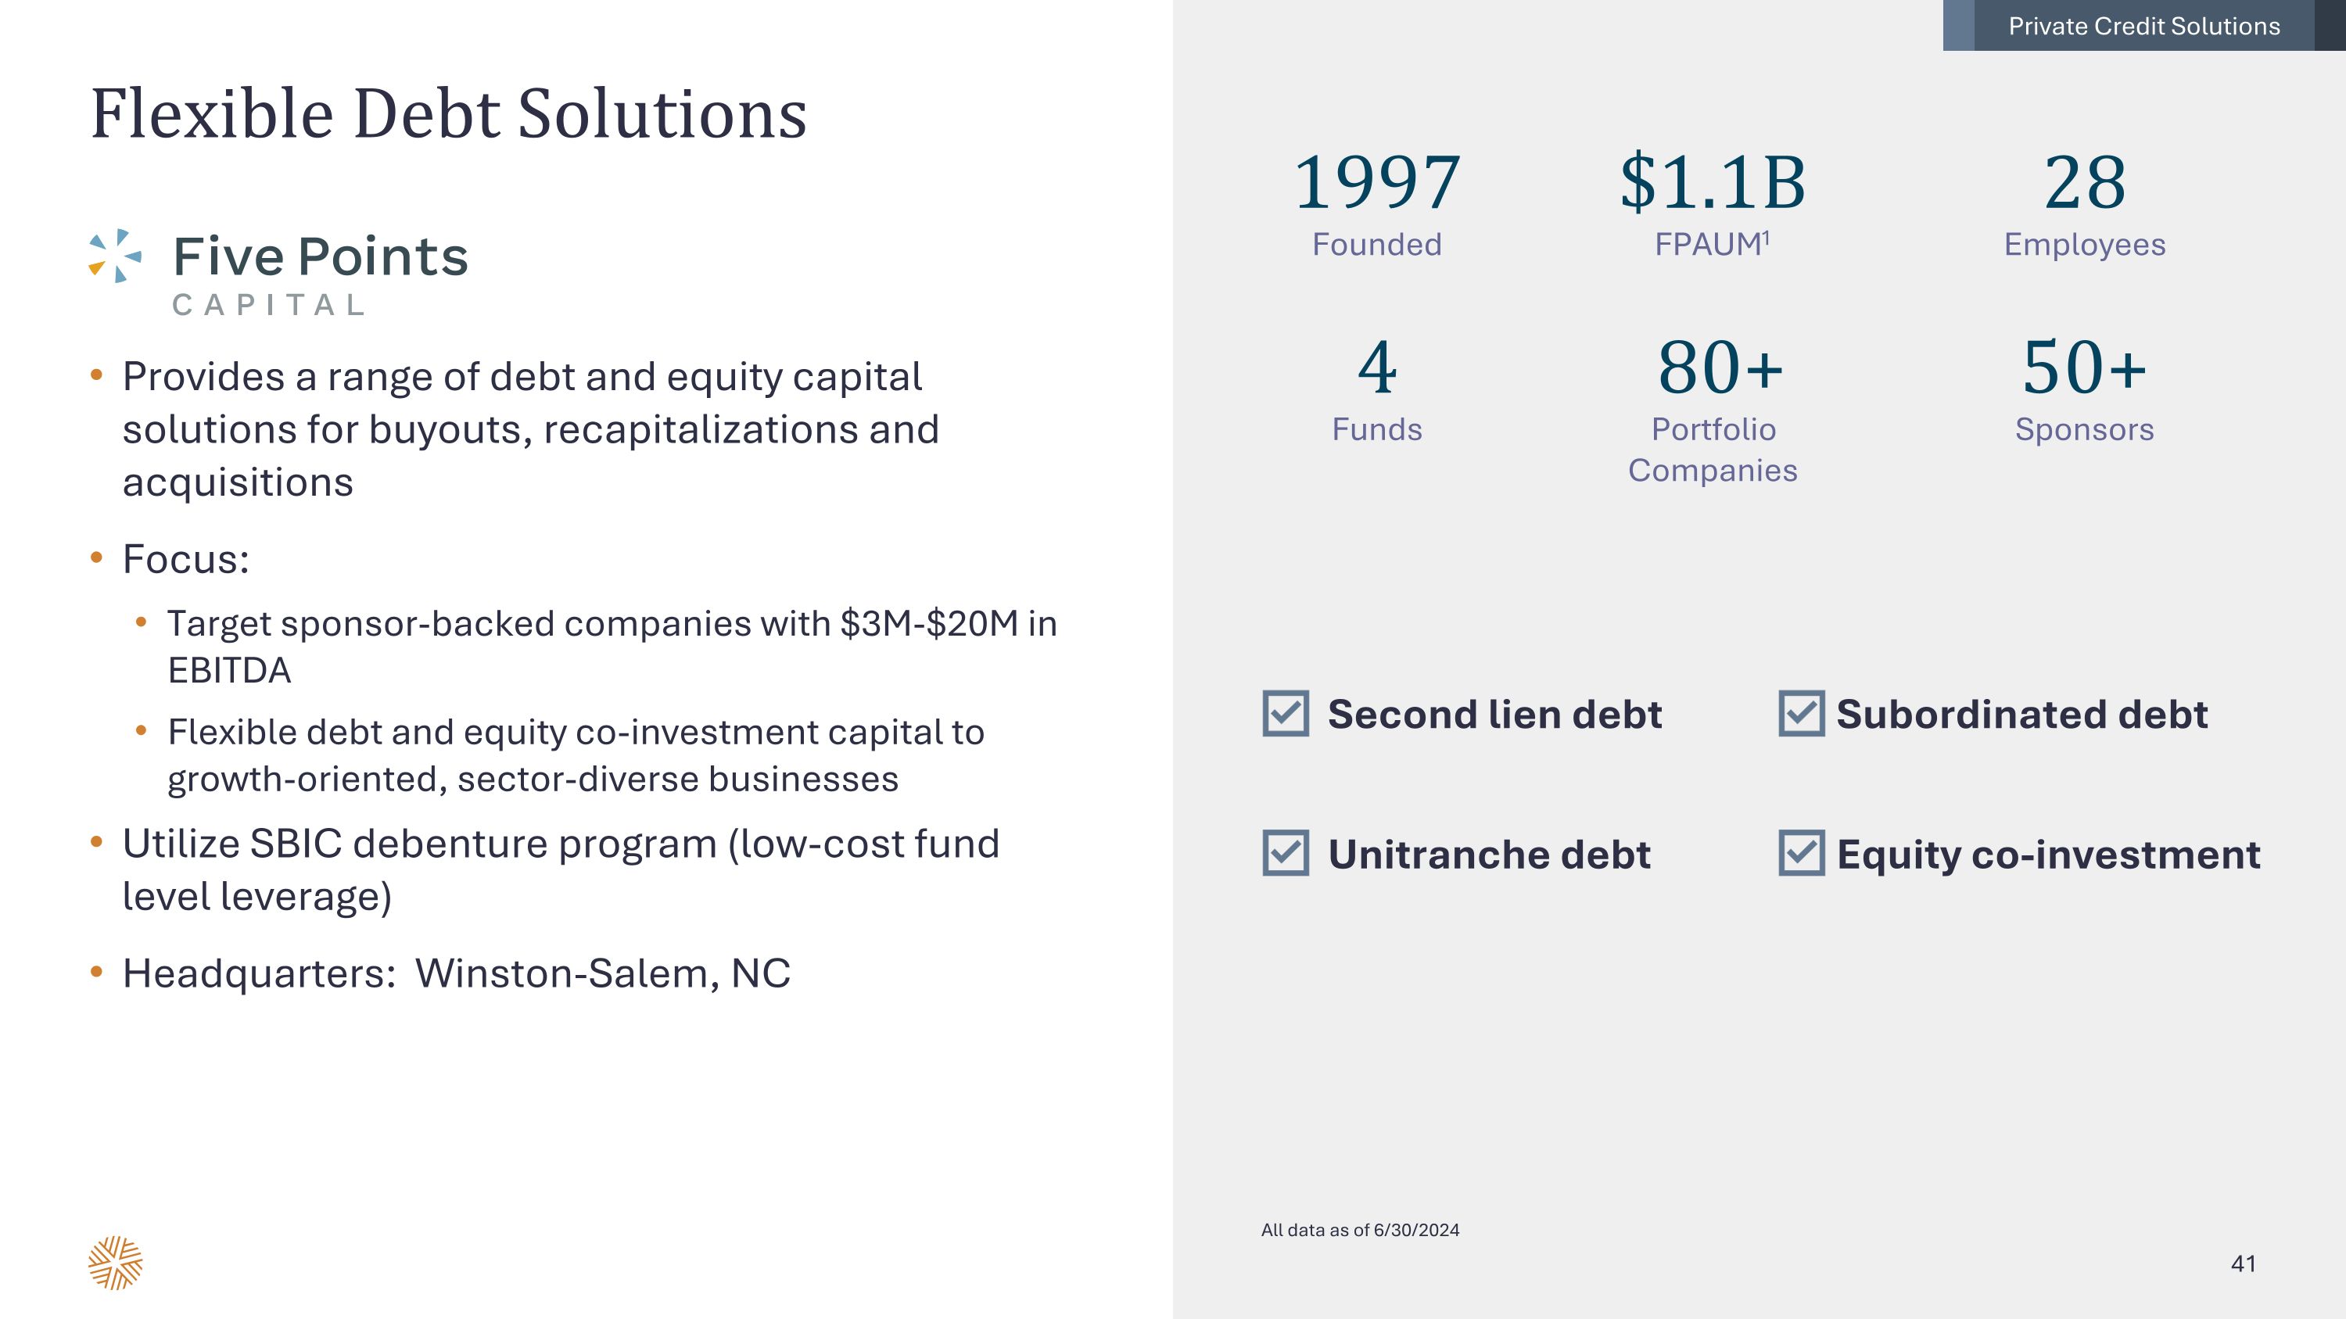Click the Five Points pinwheel logo icon
The height and width of the screenshot is (1319, 2346).
pos(116,256)
